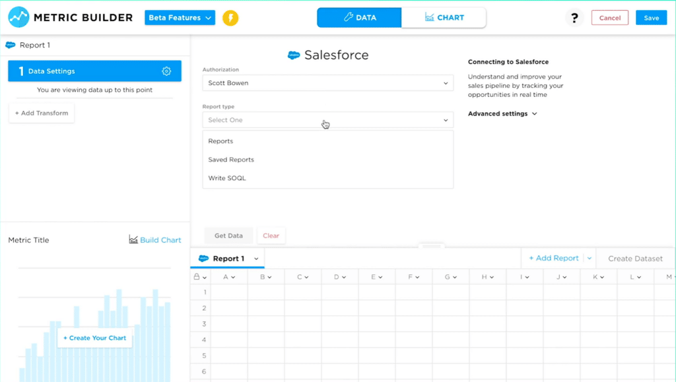The height and width of the screenshot is (382, 676).
Task: Click the Save button
Action: coord(651,18)
